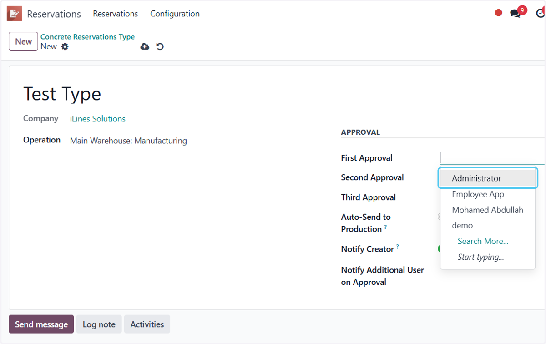Click the Company field label
The image size is (546, 344).
click(40, 118)
